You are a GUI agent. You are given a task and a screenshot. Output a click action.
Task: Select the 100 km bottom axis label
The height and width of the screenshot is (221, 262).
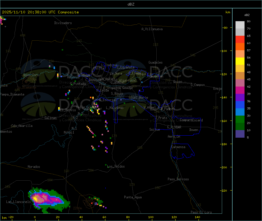[x=151, y=217]
